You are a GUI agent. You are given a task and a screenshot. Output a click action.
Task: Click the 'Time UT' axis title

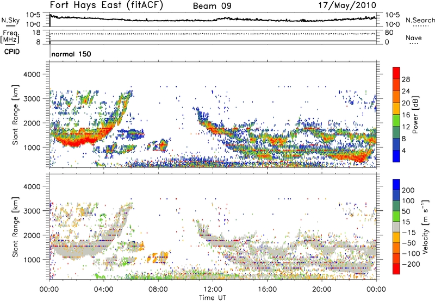pyautogui.click(x=213, y=297)
